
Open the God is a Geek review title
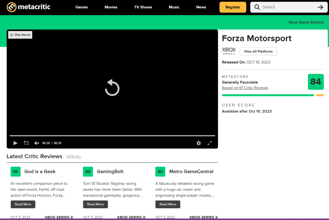pos(40,171)
